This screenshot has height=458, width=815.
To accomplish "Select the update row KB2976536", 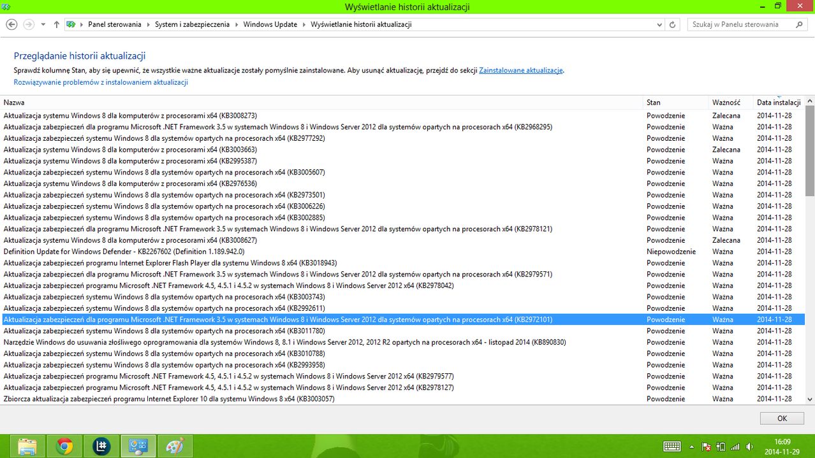I will pos(403,183).
